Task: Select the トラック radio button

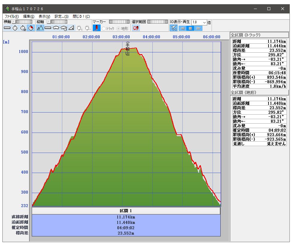Action: coord(104,28)
